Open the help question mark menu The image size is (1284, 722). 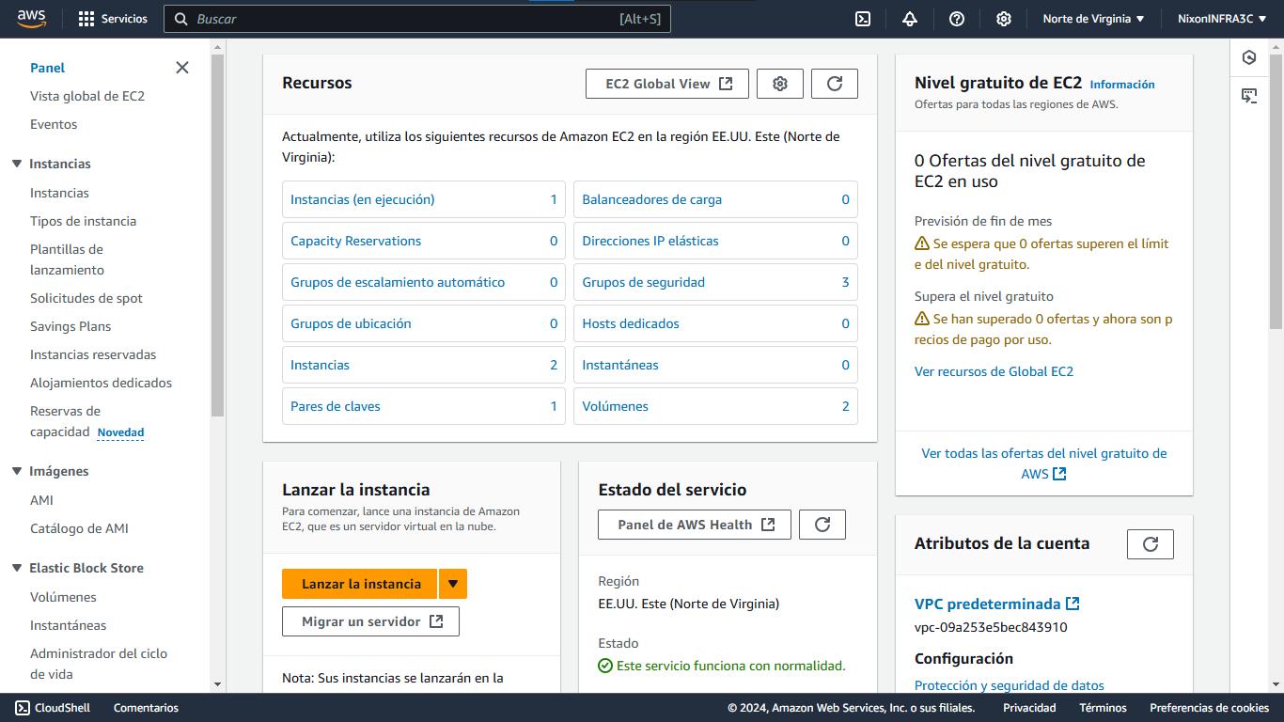[x=957, y=19]
